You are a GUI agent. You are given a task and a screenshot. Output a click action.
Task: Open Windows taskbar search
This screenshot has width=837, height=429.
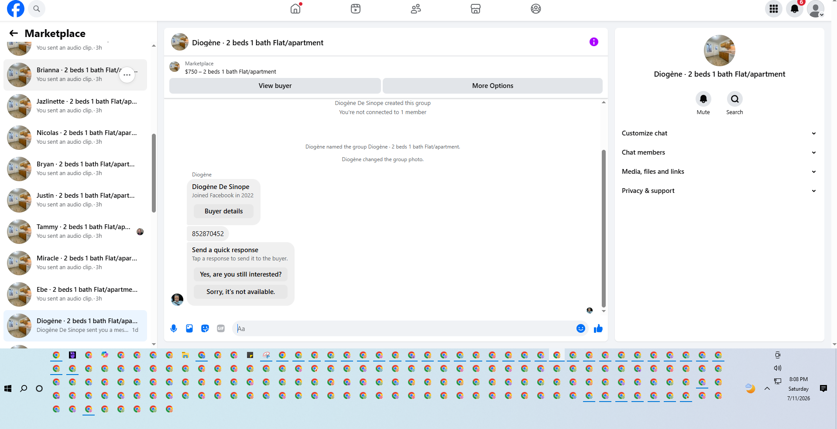(24, 388)
